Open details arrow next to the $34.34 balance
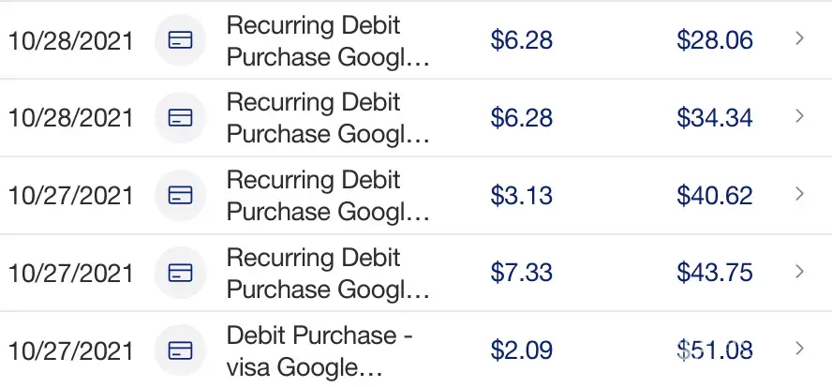 (x=799, y=117)
